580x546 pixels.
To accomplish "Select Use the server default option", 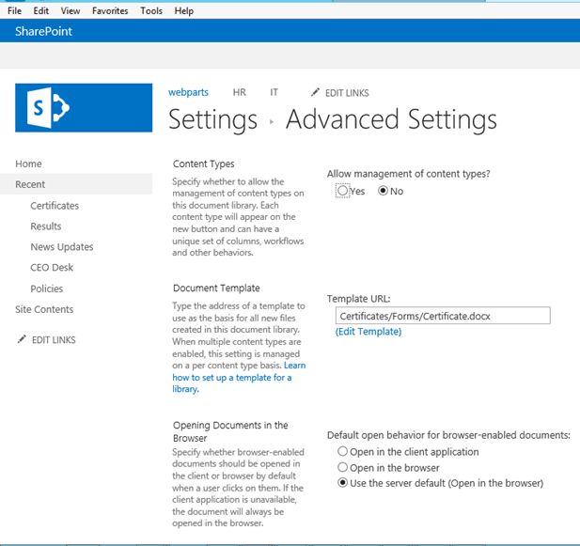I will click(342, 484).
